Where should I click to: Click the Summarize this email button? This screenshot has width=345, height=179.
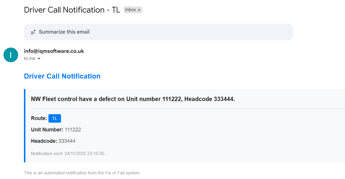click(x=64, y=32)
